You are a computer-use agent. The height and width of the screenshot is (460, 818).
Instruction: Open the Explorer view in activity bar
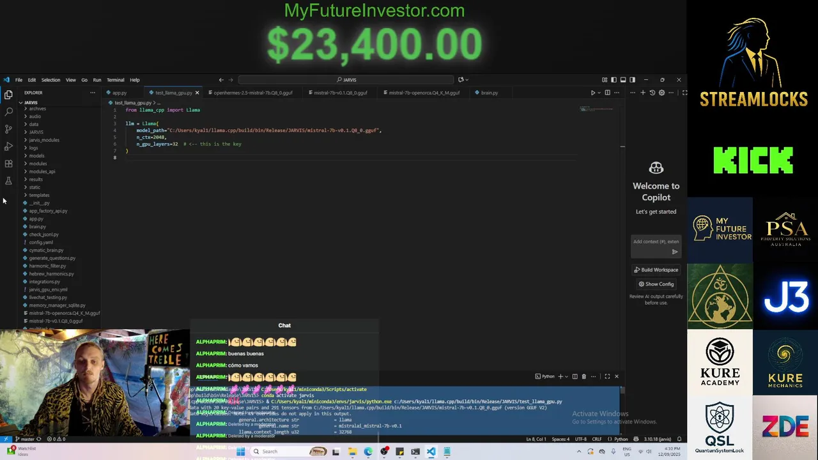coord(8,95)
